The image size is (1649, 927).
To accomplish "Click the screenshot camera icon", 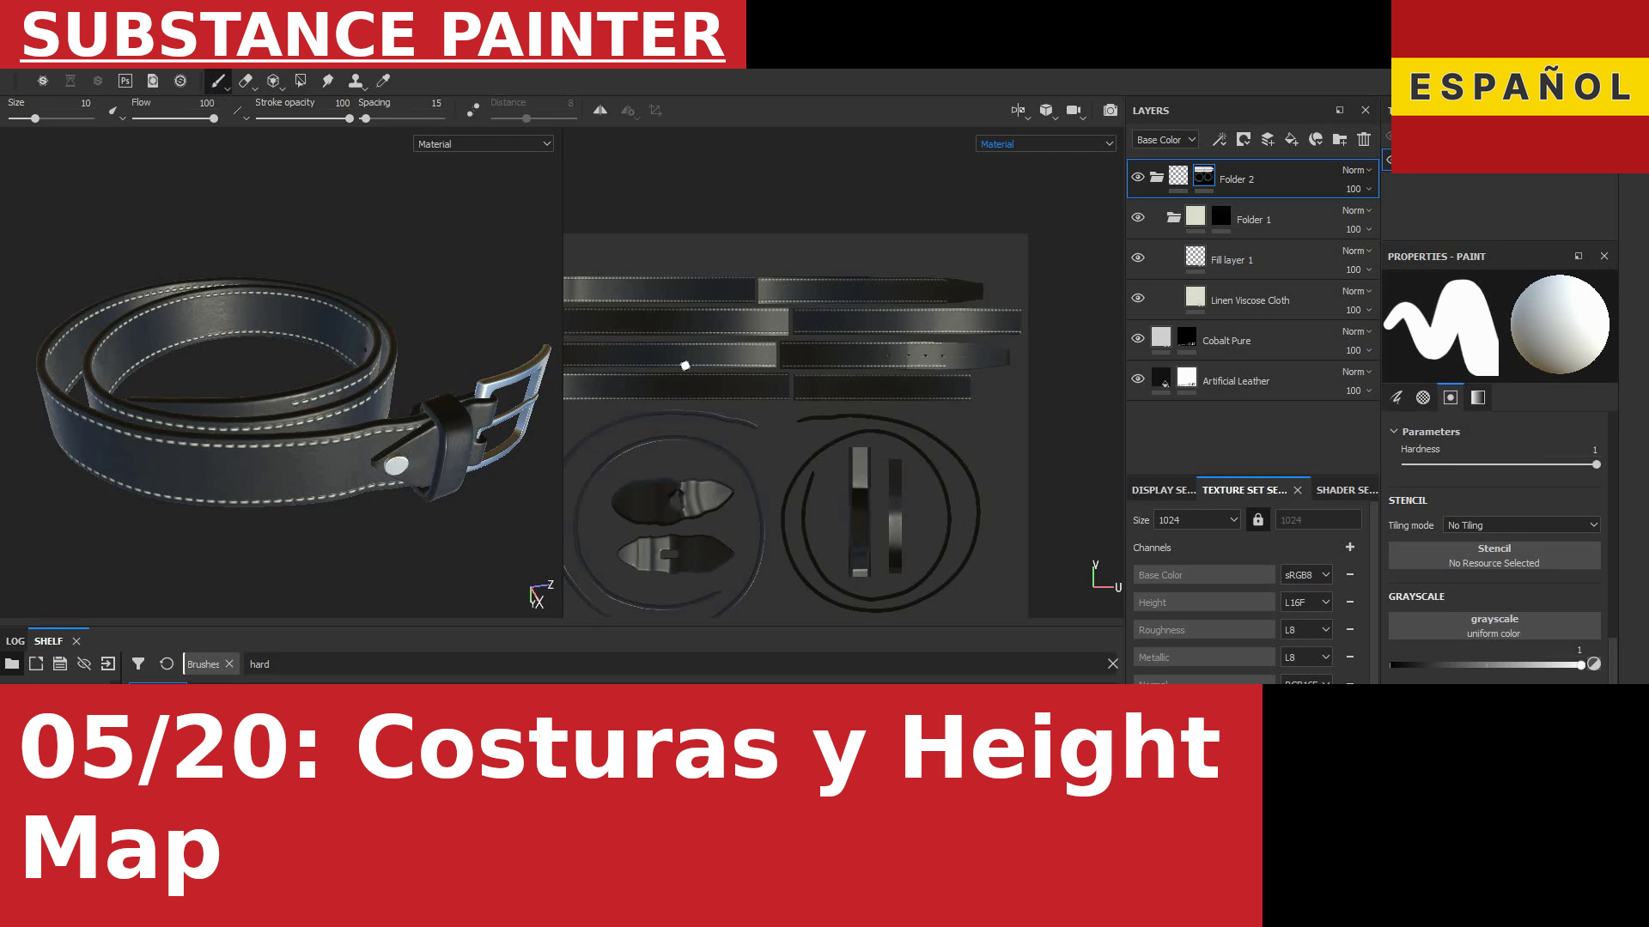I will pyautogui.click(x=1110, y=110).
